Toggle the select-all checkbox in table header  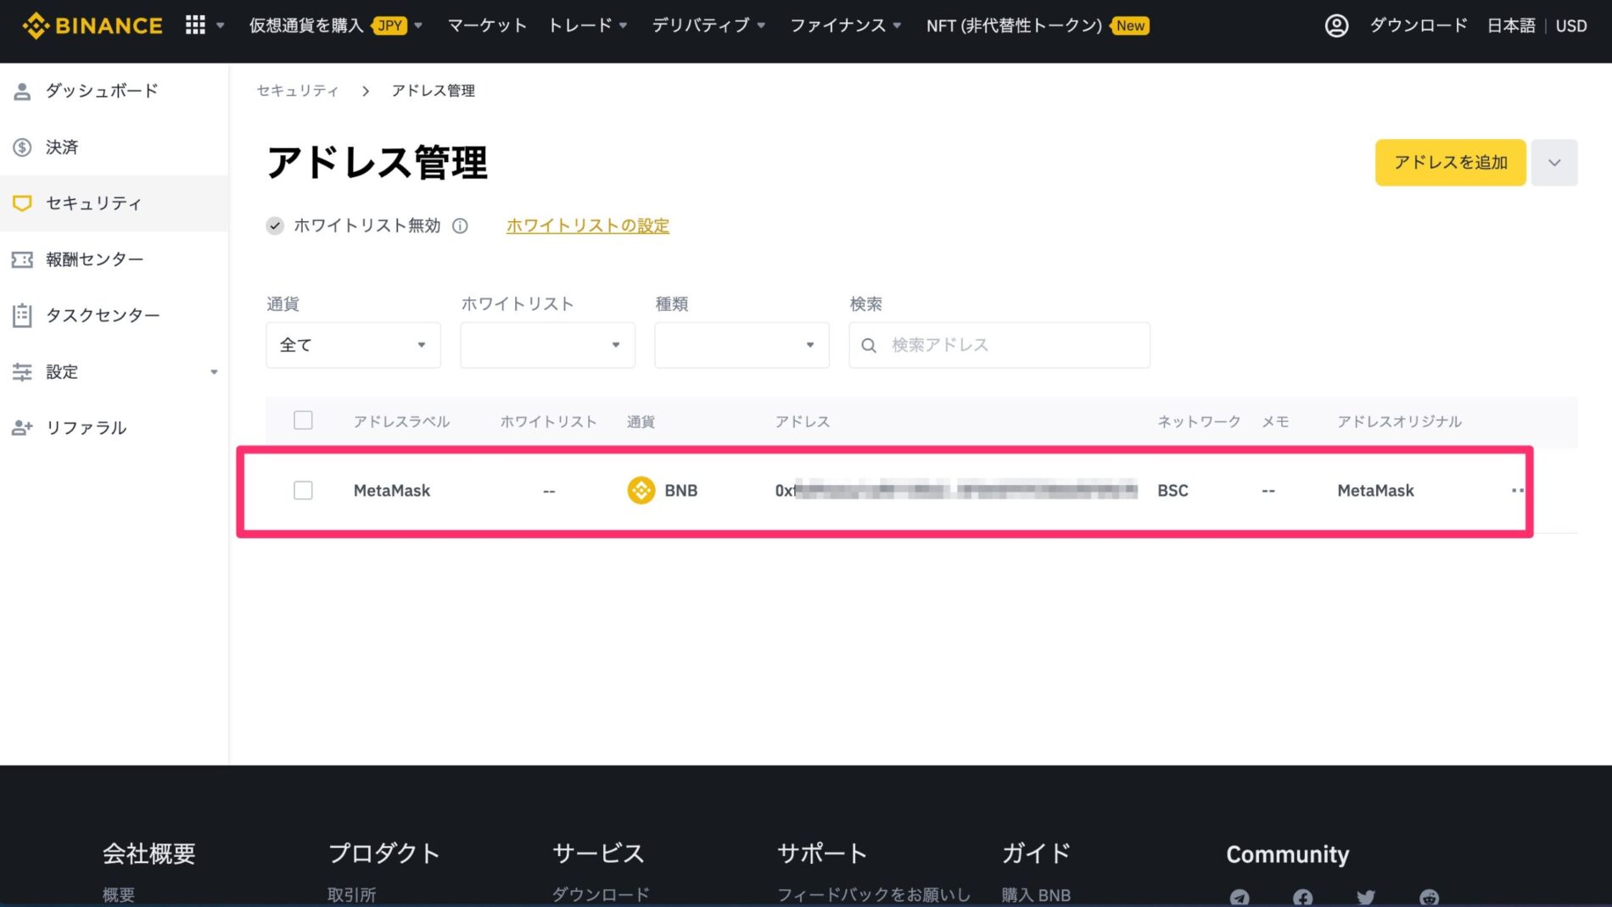point(303,420)
